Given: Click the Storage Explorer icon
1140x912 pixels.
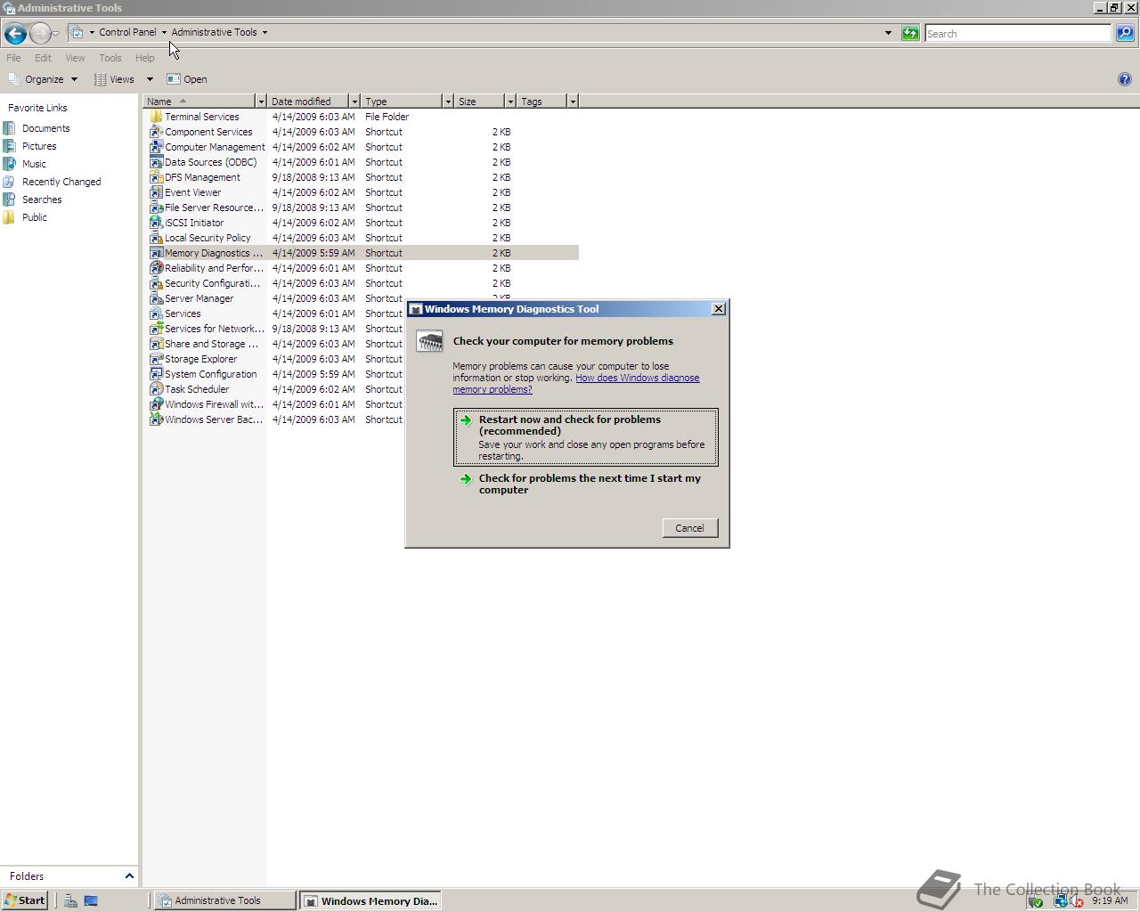Looking at the screenshot, I should pos(156,359).
